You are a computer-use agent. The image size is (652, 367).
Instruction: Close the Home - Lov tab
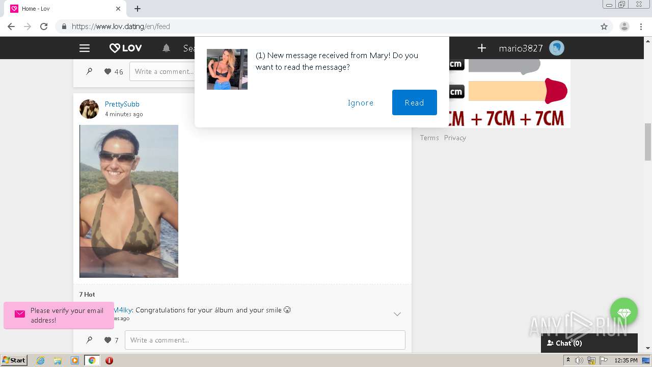(118, 9)
